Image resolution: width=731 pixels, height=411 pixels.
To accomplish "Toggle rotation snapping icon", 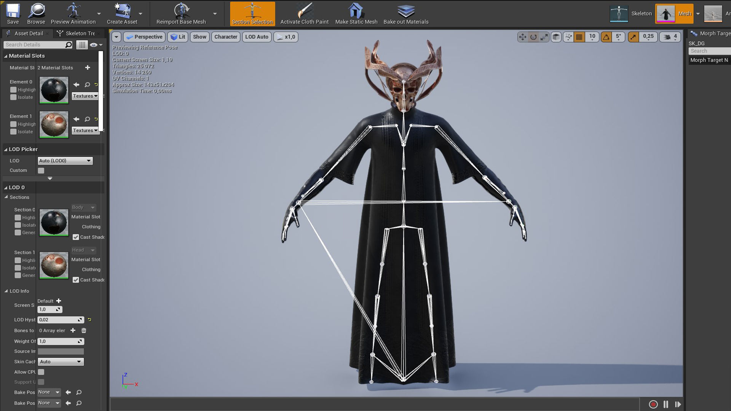I will [606, 37].
